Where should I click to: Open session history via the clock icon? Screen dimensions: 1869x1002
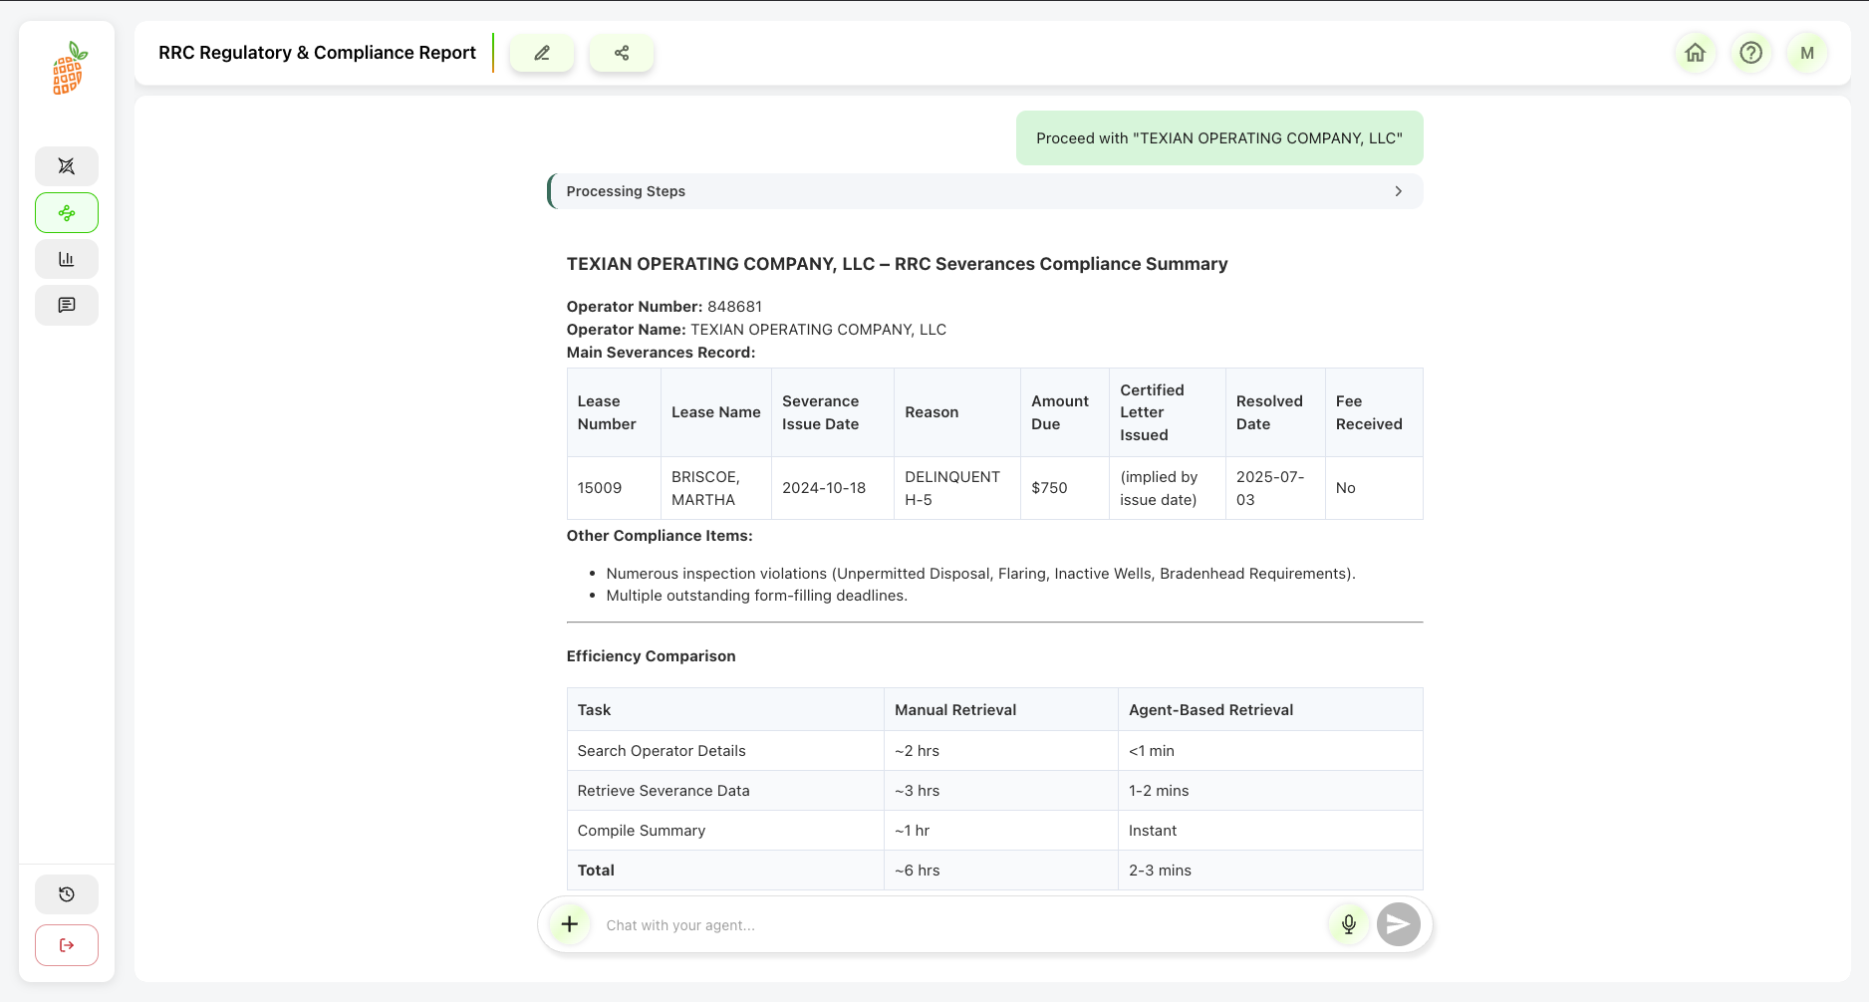coord(66,893)
